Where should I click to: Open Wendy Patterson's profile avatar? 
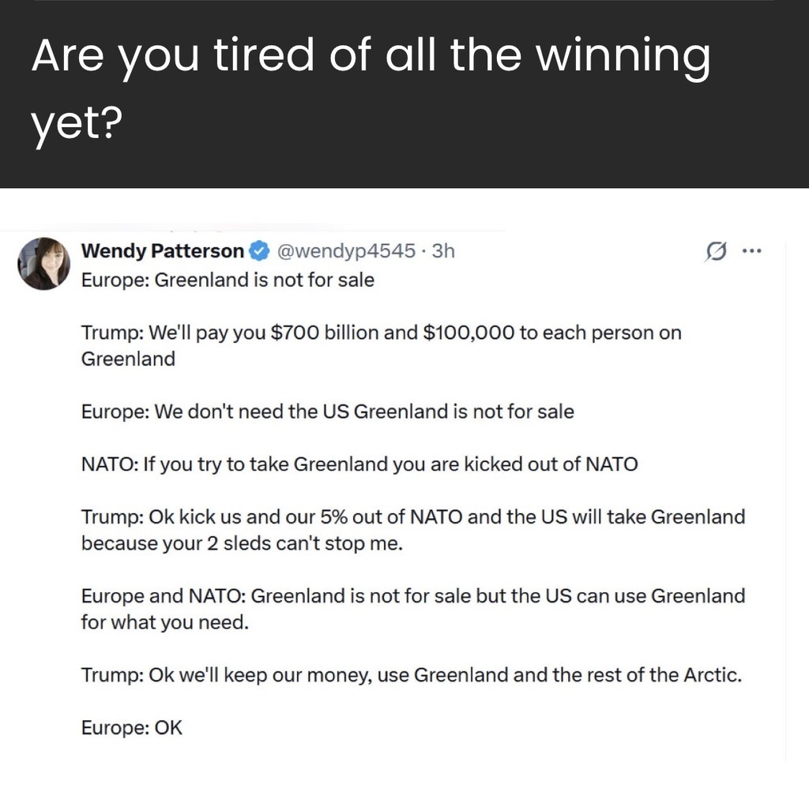(x=44, y=263)
